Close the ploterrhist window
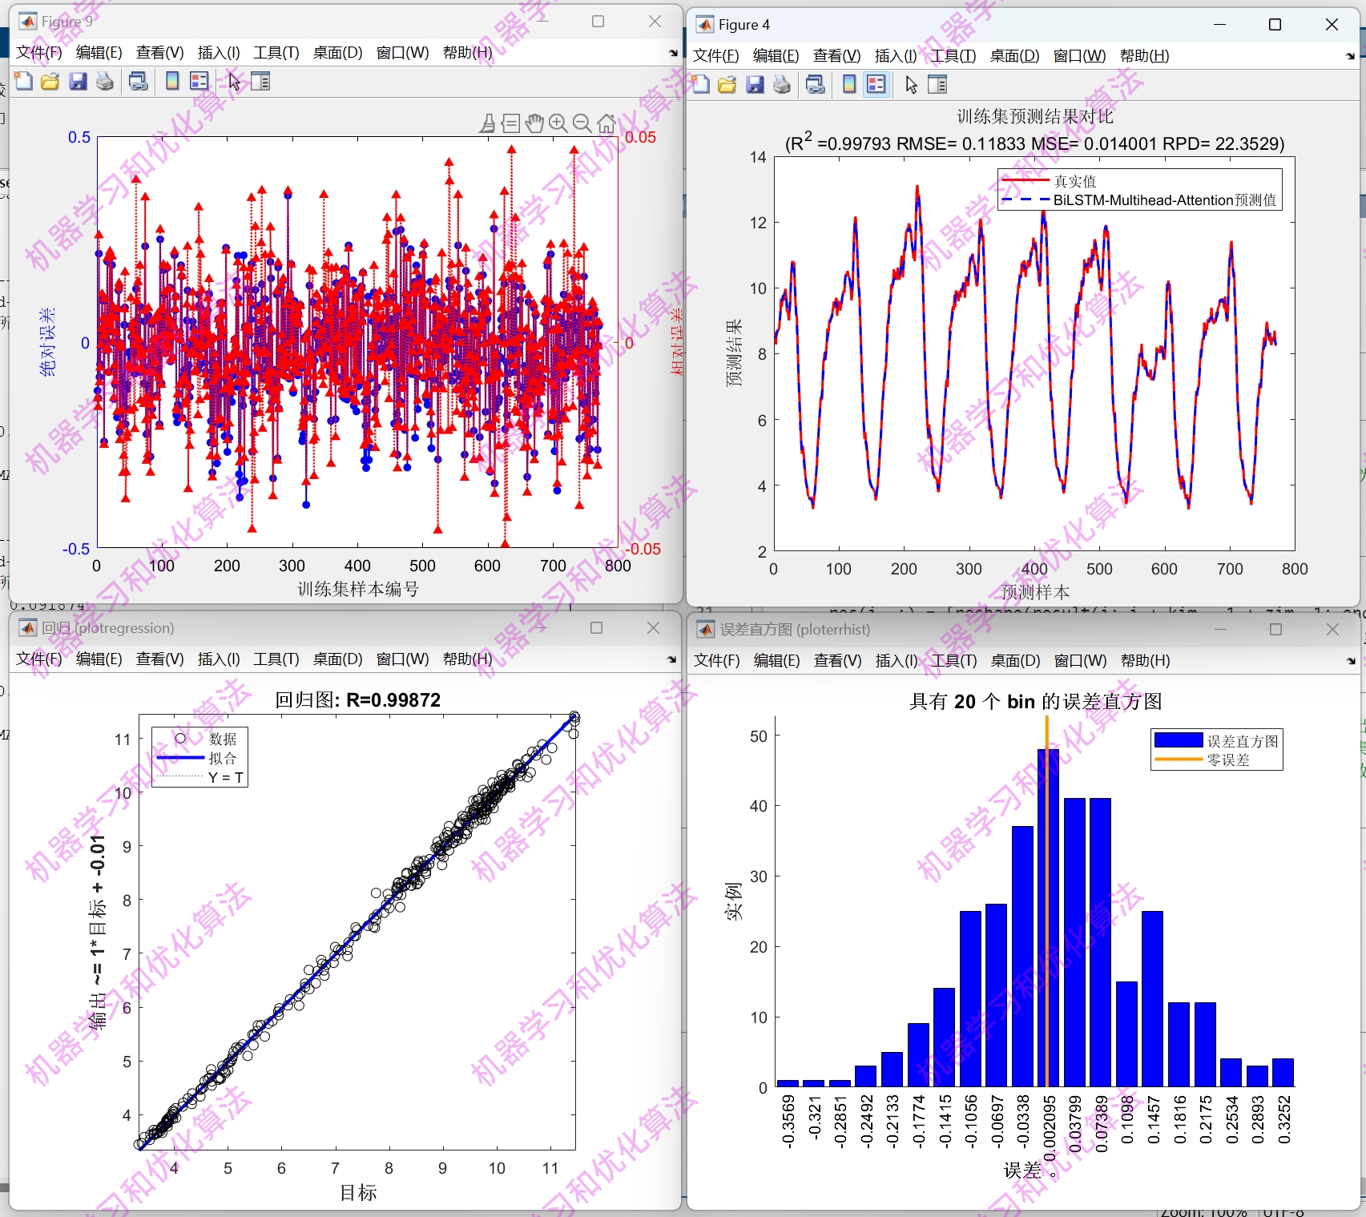Viewport: 1366px width, 1217px height. [1333, 630]
